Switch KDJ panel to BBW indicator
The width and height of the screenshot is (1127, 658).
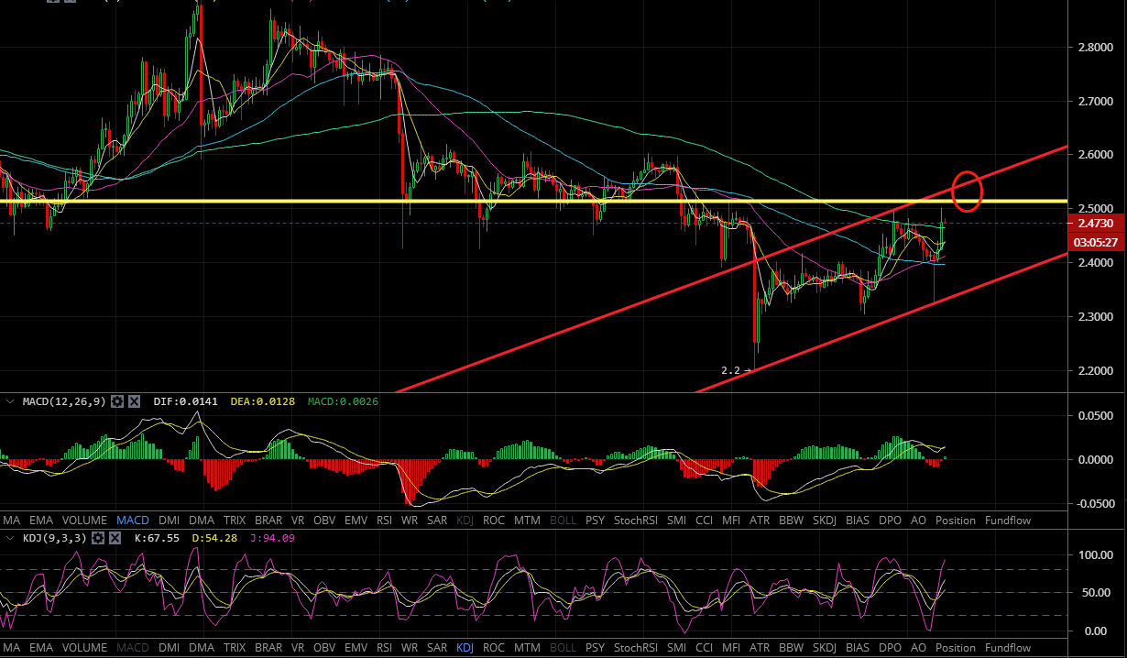791,647
